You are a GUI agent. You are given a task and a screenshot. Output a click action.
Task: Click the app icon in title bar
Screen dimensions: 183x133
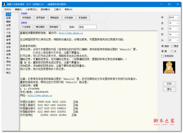click(x=3, y=3)
